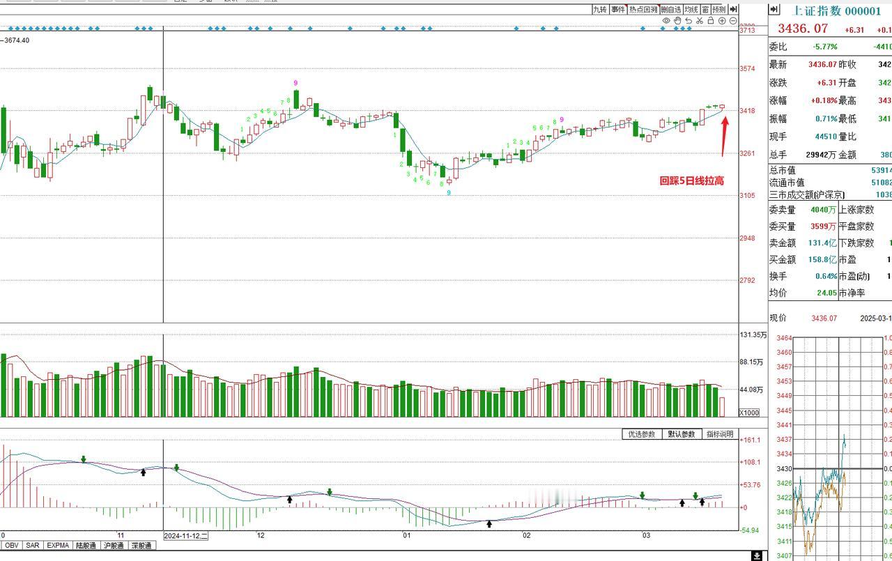This screenshot has width=892, height=561.
Task: Click the +161.1 MACD axis label
Action: (x=750, y=440)
